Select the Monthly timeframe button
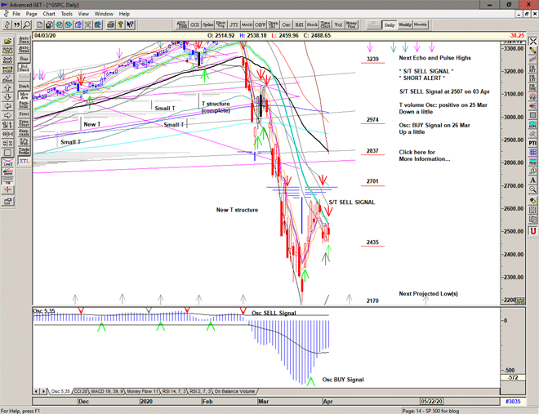 [421, 24]
